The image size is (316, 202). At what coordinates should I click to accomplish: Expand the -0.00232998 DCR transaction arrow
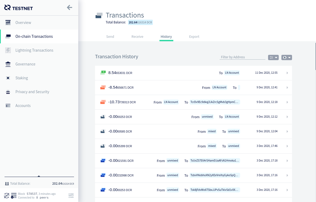pyautogui.click(x=288, y=175)
